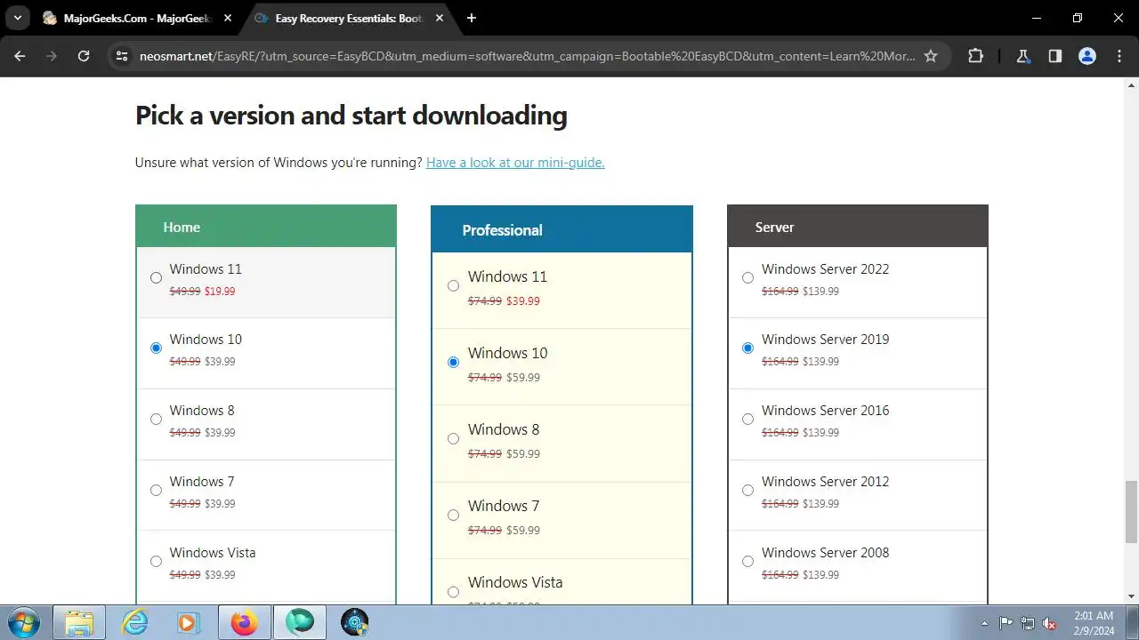
Task: Go back to previous page
Action: coord(20,56)
